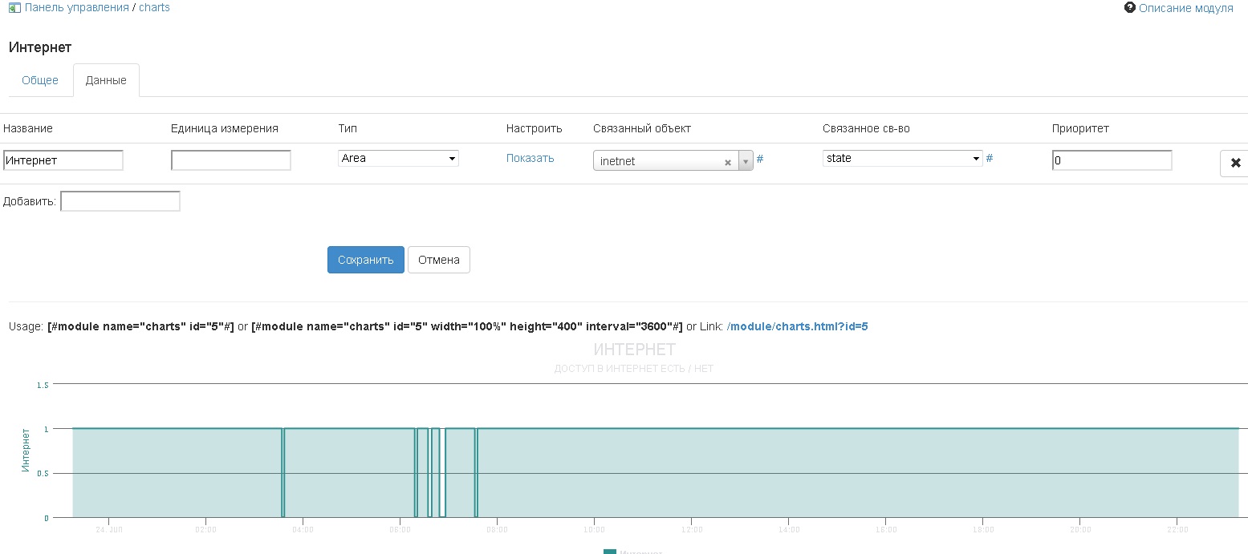
Task: Switch to the Общее tab
Action: tap(40, 80)
